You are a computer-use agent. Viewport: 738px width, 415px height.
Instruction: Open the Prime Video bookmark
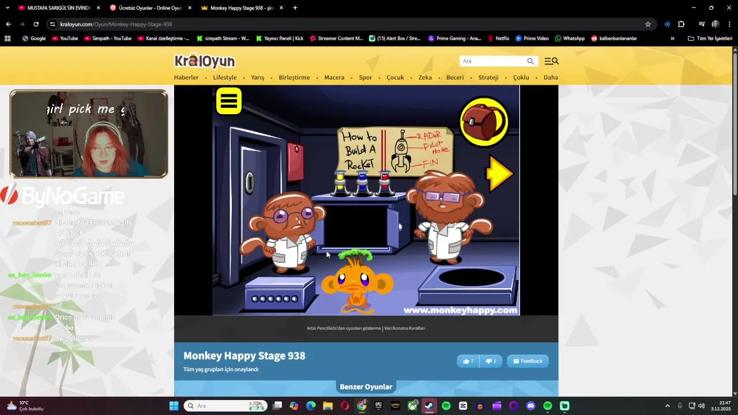coord(532,39)
